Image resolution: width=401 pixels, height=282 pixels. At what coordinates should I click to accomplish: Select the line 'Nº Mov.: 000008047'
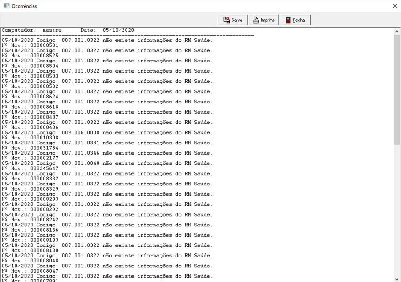pyautogui.click(x=30, y=270)
